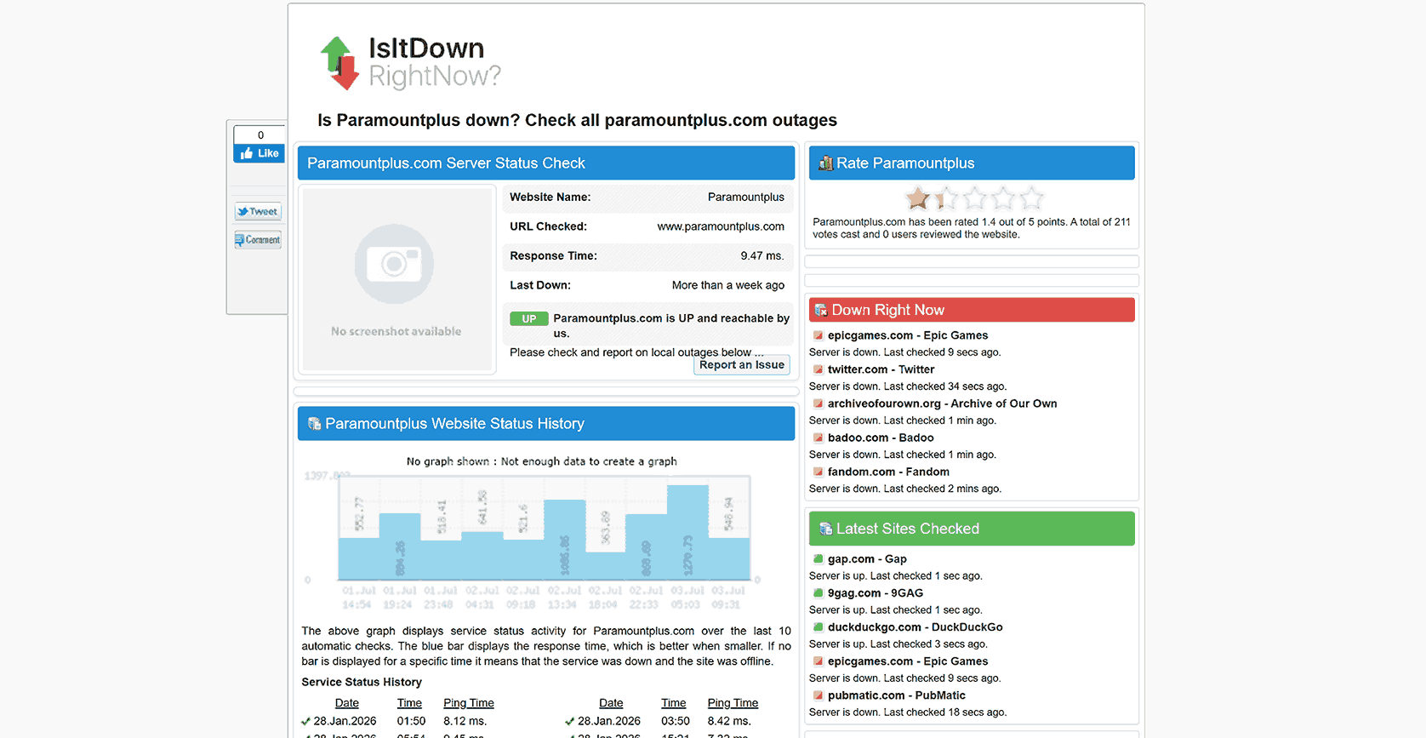Viewport: 1426px width, 738px height.
Task: Select the third rating star
Action: [974, 199]
